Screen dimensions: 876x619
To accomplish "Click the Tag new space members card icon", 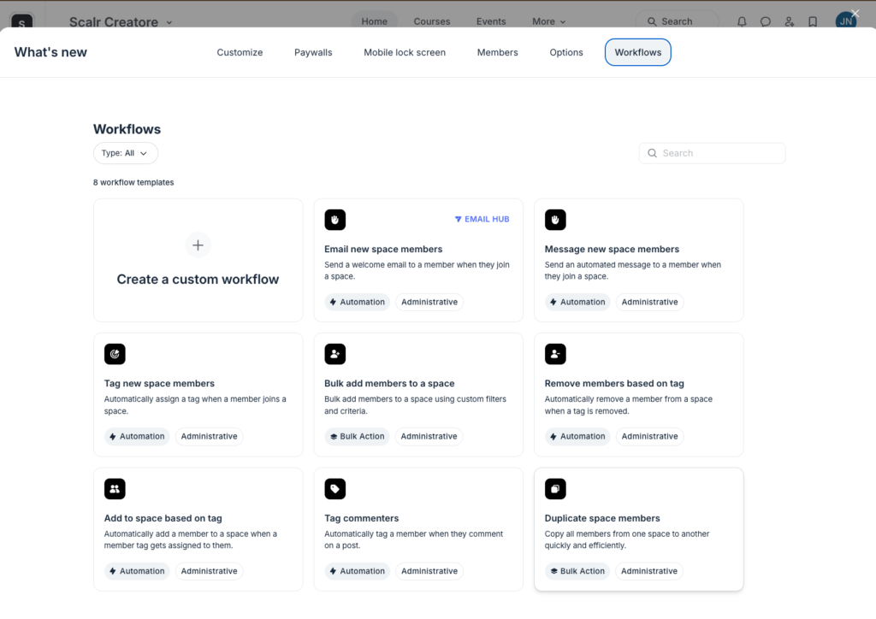I will click(115, 354).
